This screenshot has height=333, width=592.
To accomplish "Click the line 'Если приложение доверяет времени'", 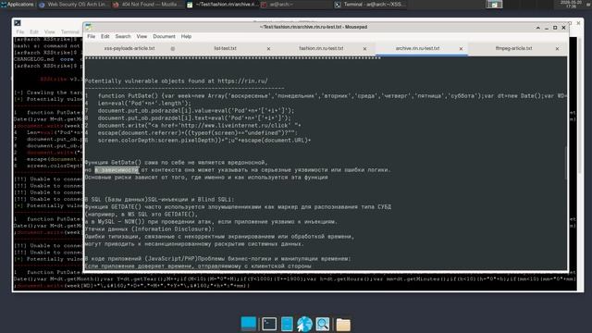I will (x=198, y=266).
